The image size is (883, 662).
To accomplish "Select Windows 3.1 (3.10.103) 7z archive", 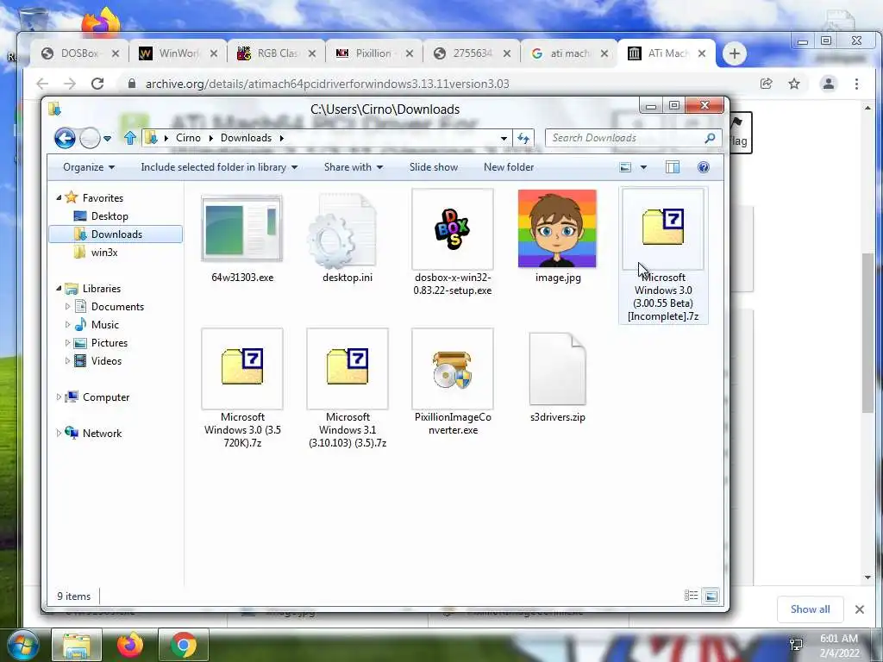I will tap(348, 368).
